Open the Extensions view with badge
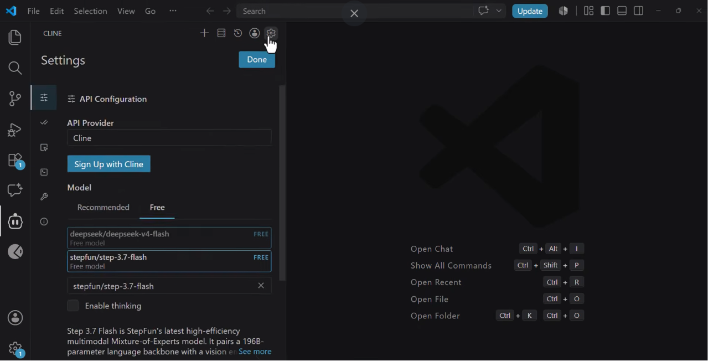The width and height of the screenshot is (708, 361). point(15,161)
